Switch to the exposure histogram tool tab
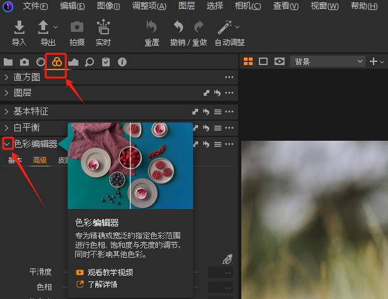The height and width of the screenshot is (299, 388). (x=73, y=62)
